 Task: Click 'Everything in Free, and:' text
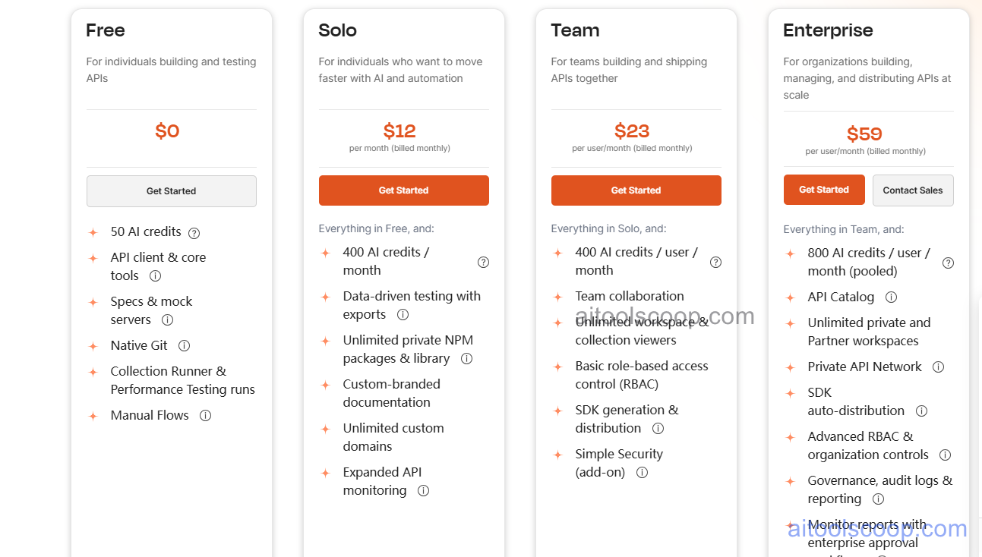[x=377, y=228]
